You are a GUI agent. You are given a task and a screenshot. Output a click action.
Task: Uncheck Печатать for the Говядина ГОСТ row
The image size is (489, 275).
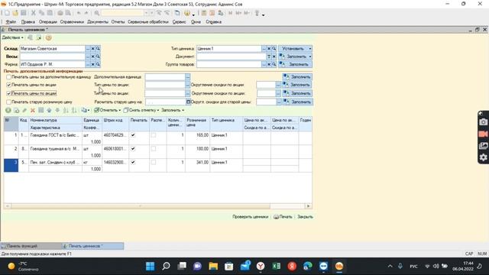133,135
